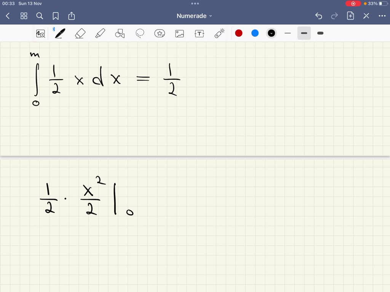The height and width of the screenshot is (292, 390).
Task: Activate the lasso selection tool
Action: (x=140, y=33)
